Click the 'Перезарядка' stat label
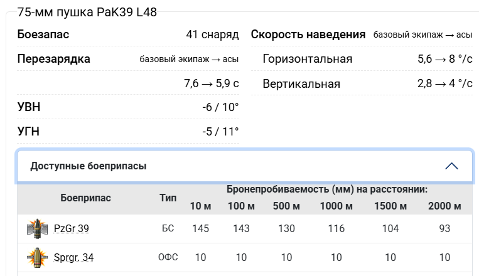Screen dimensions: 479x276 click(x=54, y=59)
